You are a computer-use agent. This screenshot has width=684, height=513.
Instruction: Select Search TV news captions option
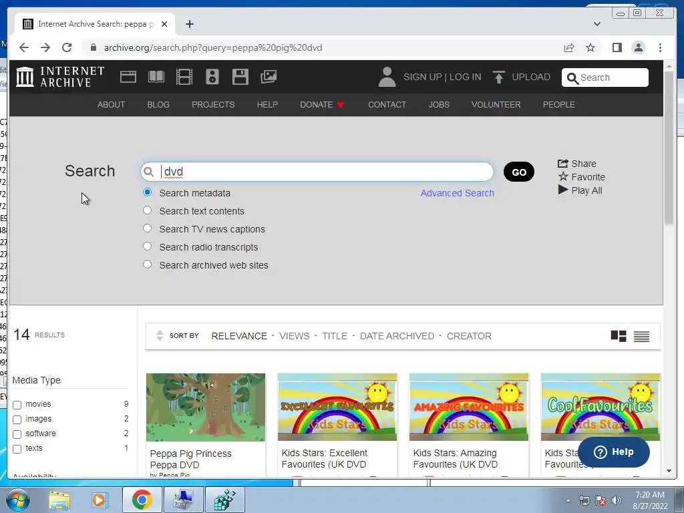pos(148,228)
